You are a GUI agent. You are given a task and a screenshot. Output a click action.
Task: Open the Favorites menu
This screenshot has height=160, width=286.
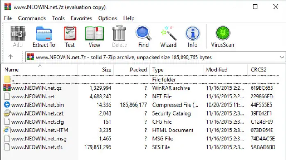pos(82,18)
